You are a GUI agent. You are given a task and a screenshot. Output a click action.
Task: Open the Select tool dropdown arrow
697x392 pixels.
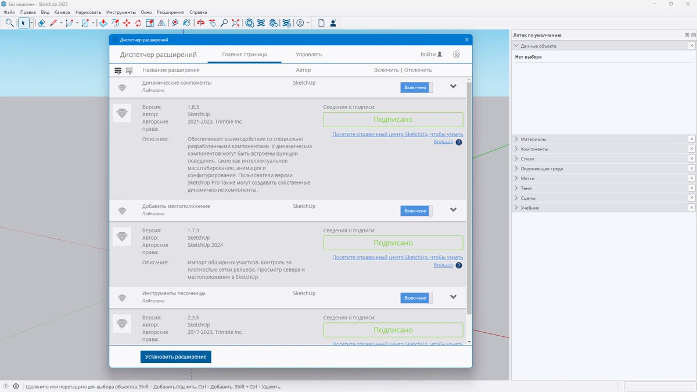pyautogui.click(x=31, y=23)
